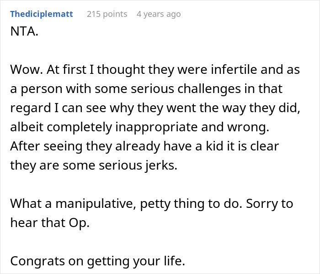This screenshot has width=320, height=274.
Task: Click the NTA. verdict text
Action: 24,31
